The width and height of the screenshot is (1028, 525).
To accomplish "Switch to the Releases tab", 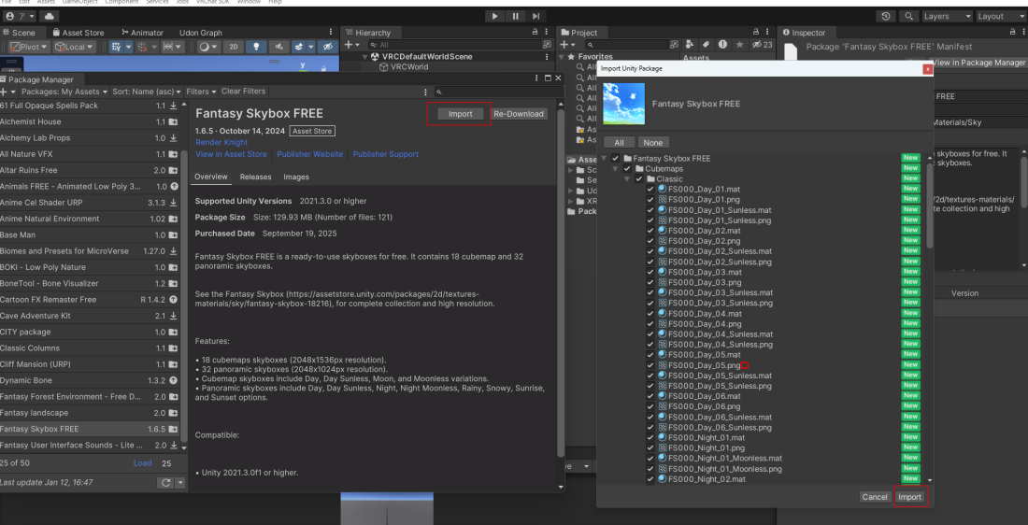I will 255,177.
